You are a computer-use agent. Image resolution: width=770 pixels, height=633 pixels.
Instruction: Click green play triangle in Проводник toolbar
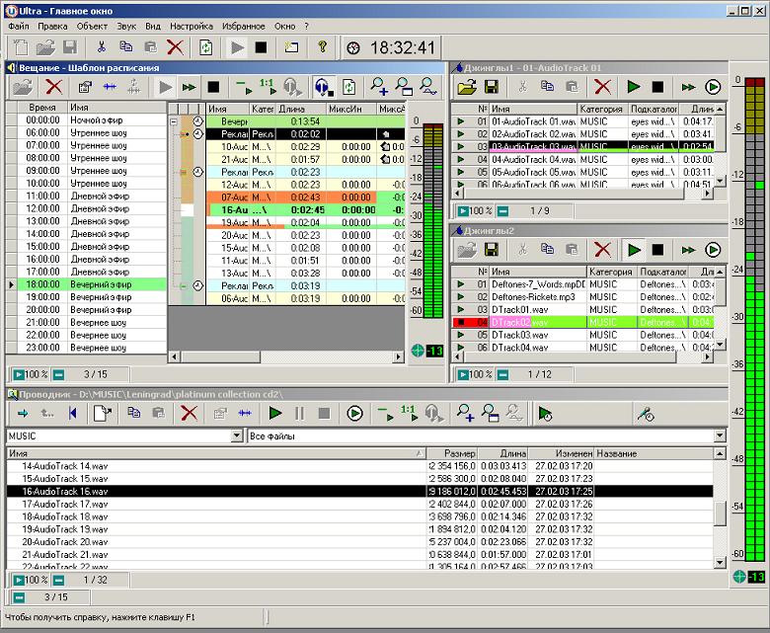click(x=275, y=413)
